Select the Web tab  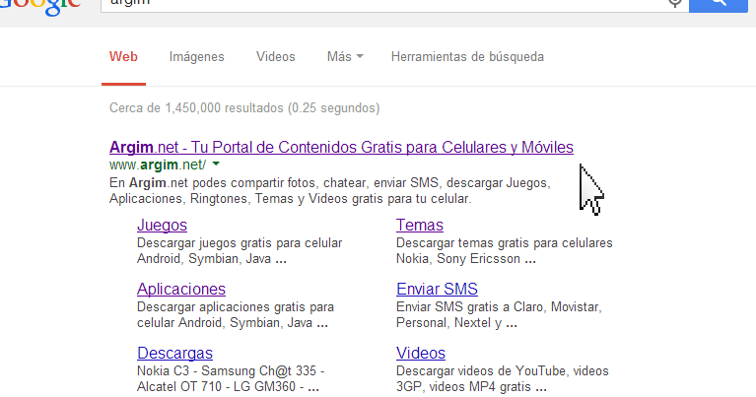click(x=123, y=57)
